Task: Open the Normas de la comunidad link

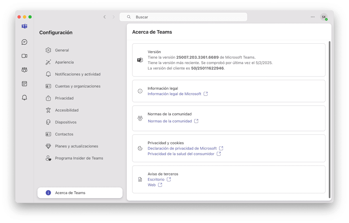Action: (170, 121)
